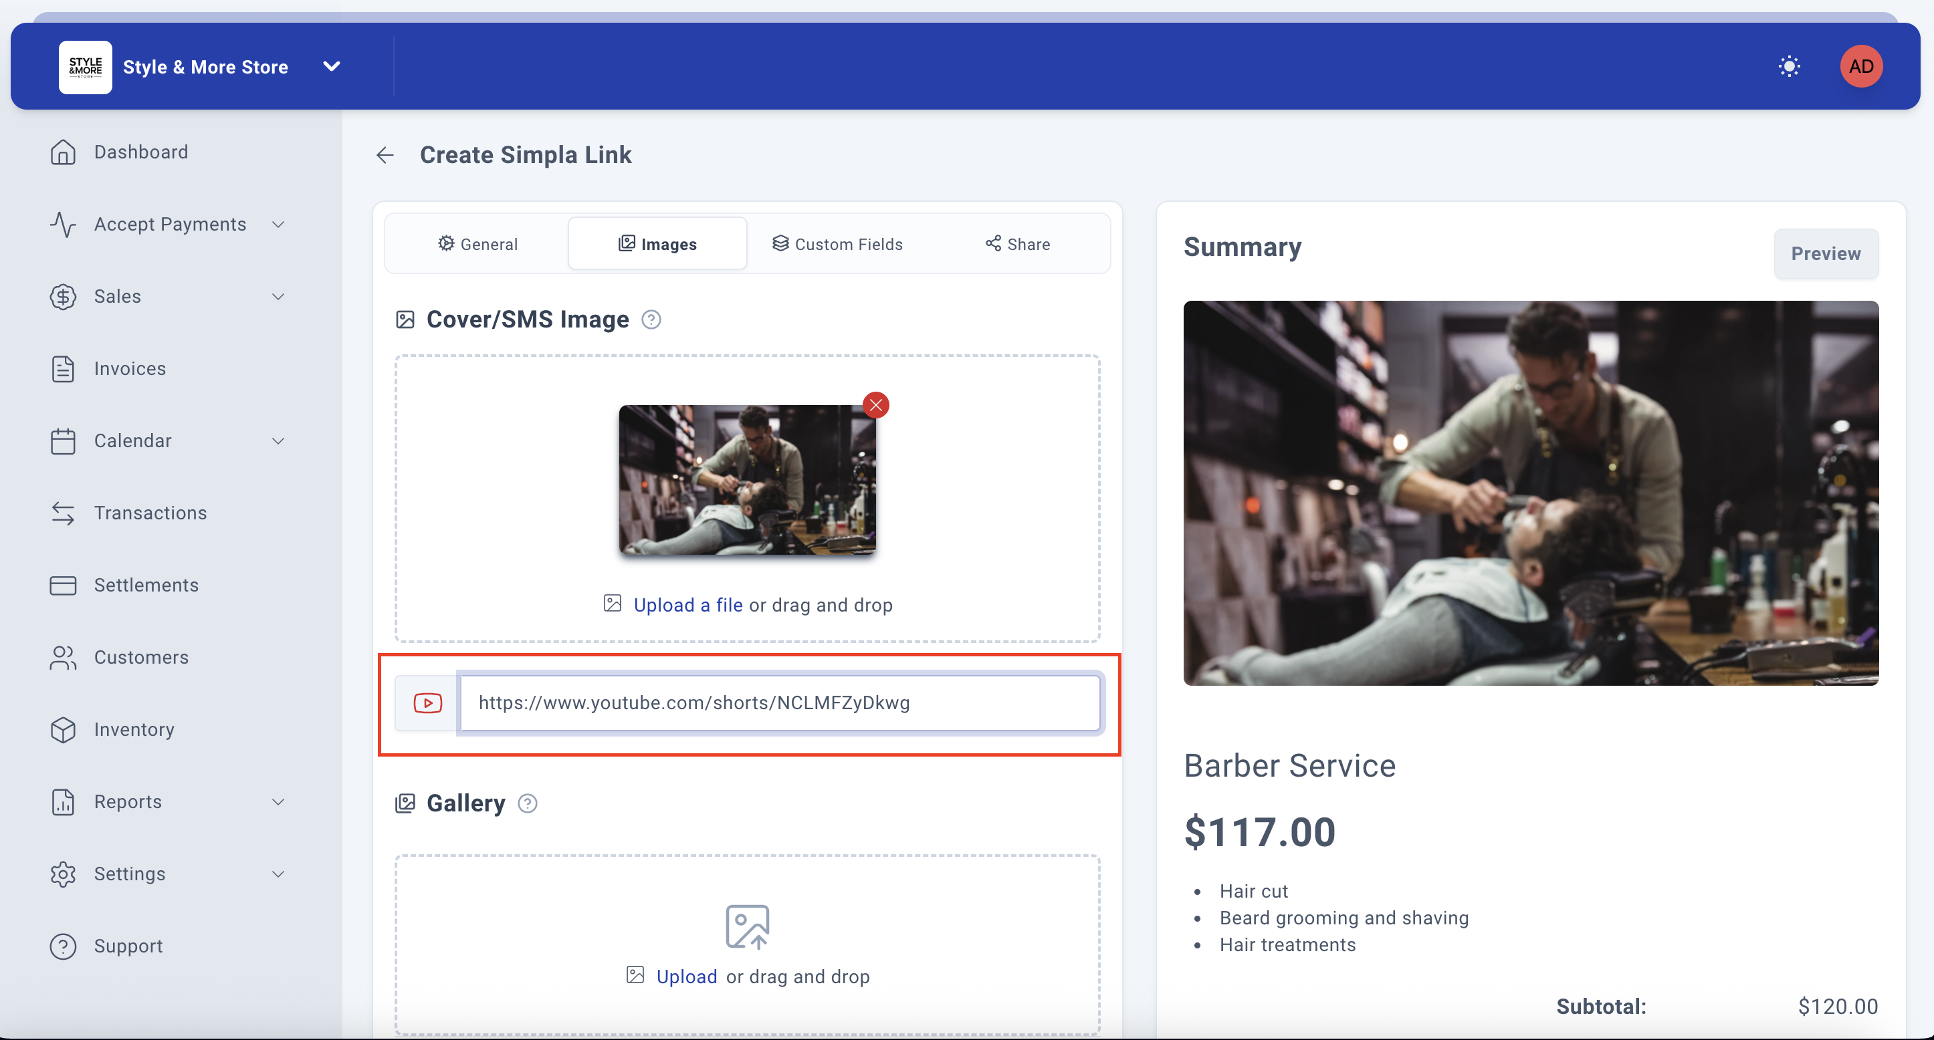Toggle the light/dark theme sun icon
1934x1040 pixels.
[1789, 67]
